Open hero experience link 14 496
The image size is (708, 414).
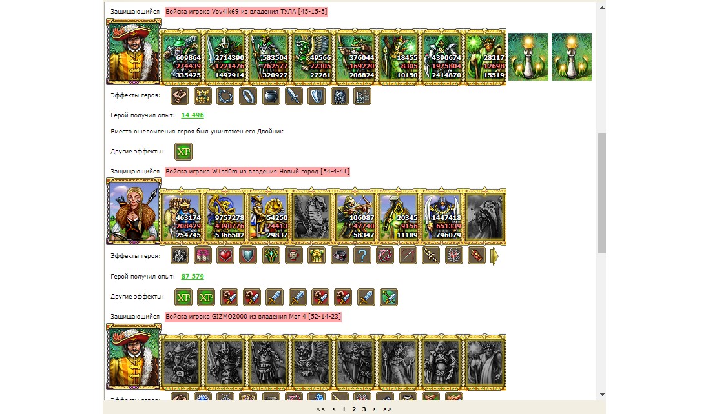[193, 115]
